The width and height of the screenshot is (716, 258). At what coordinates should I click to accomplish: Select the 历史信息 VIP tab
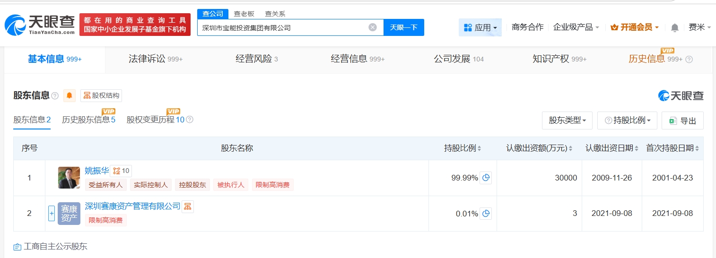click(655, 59)
